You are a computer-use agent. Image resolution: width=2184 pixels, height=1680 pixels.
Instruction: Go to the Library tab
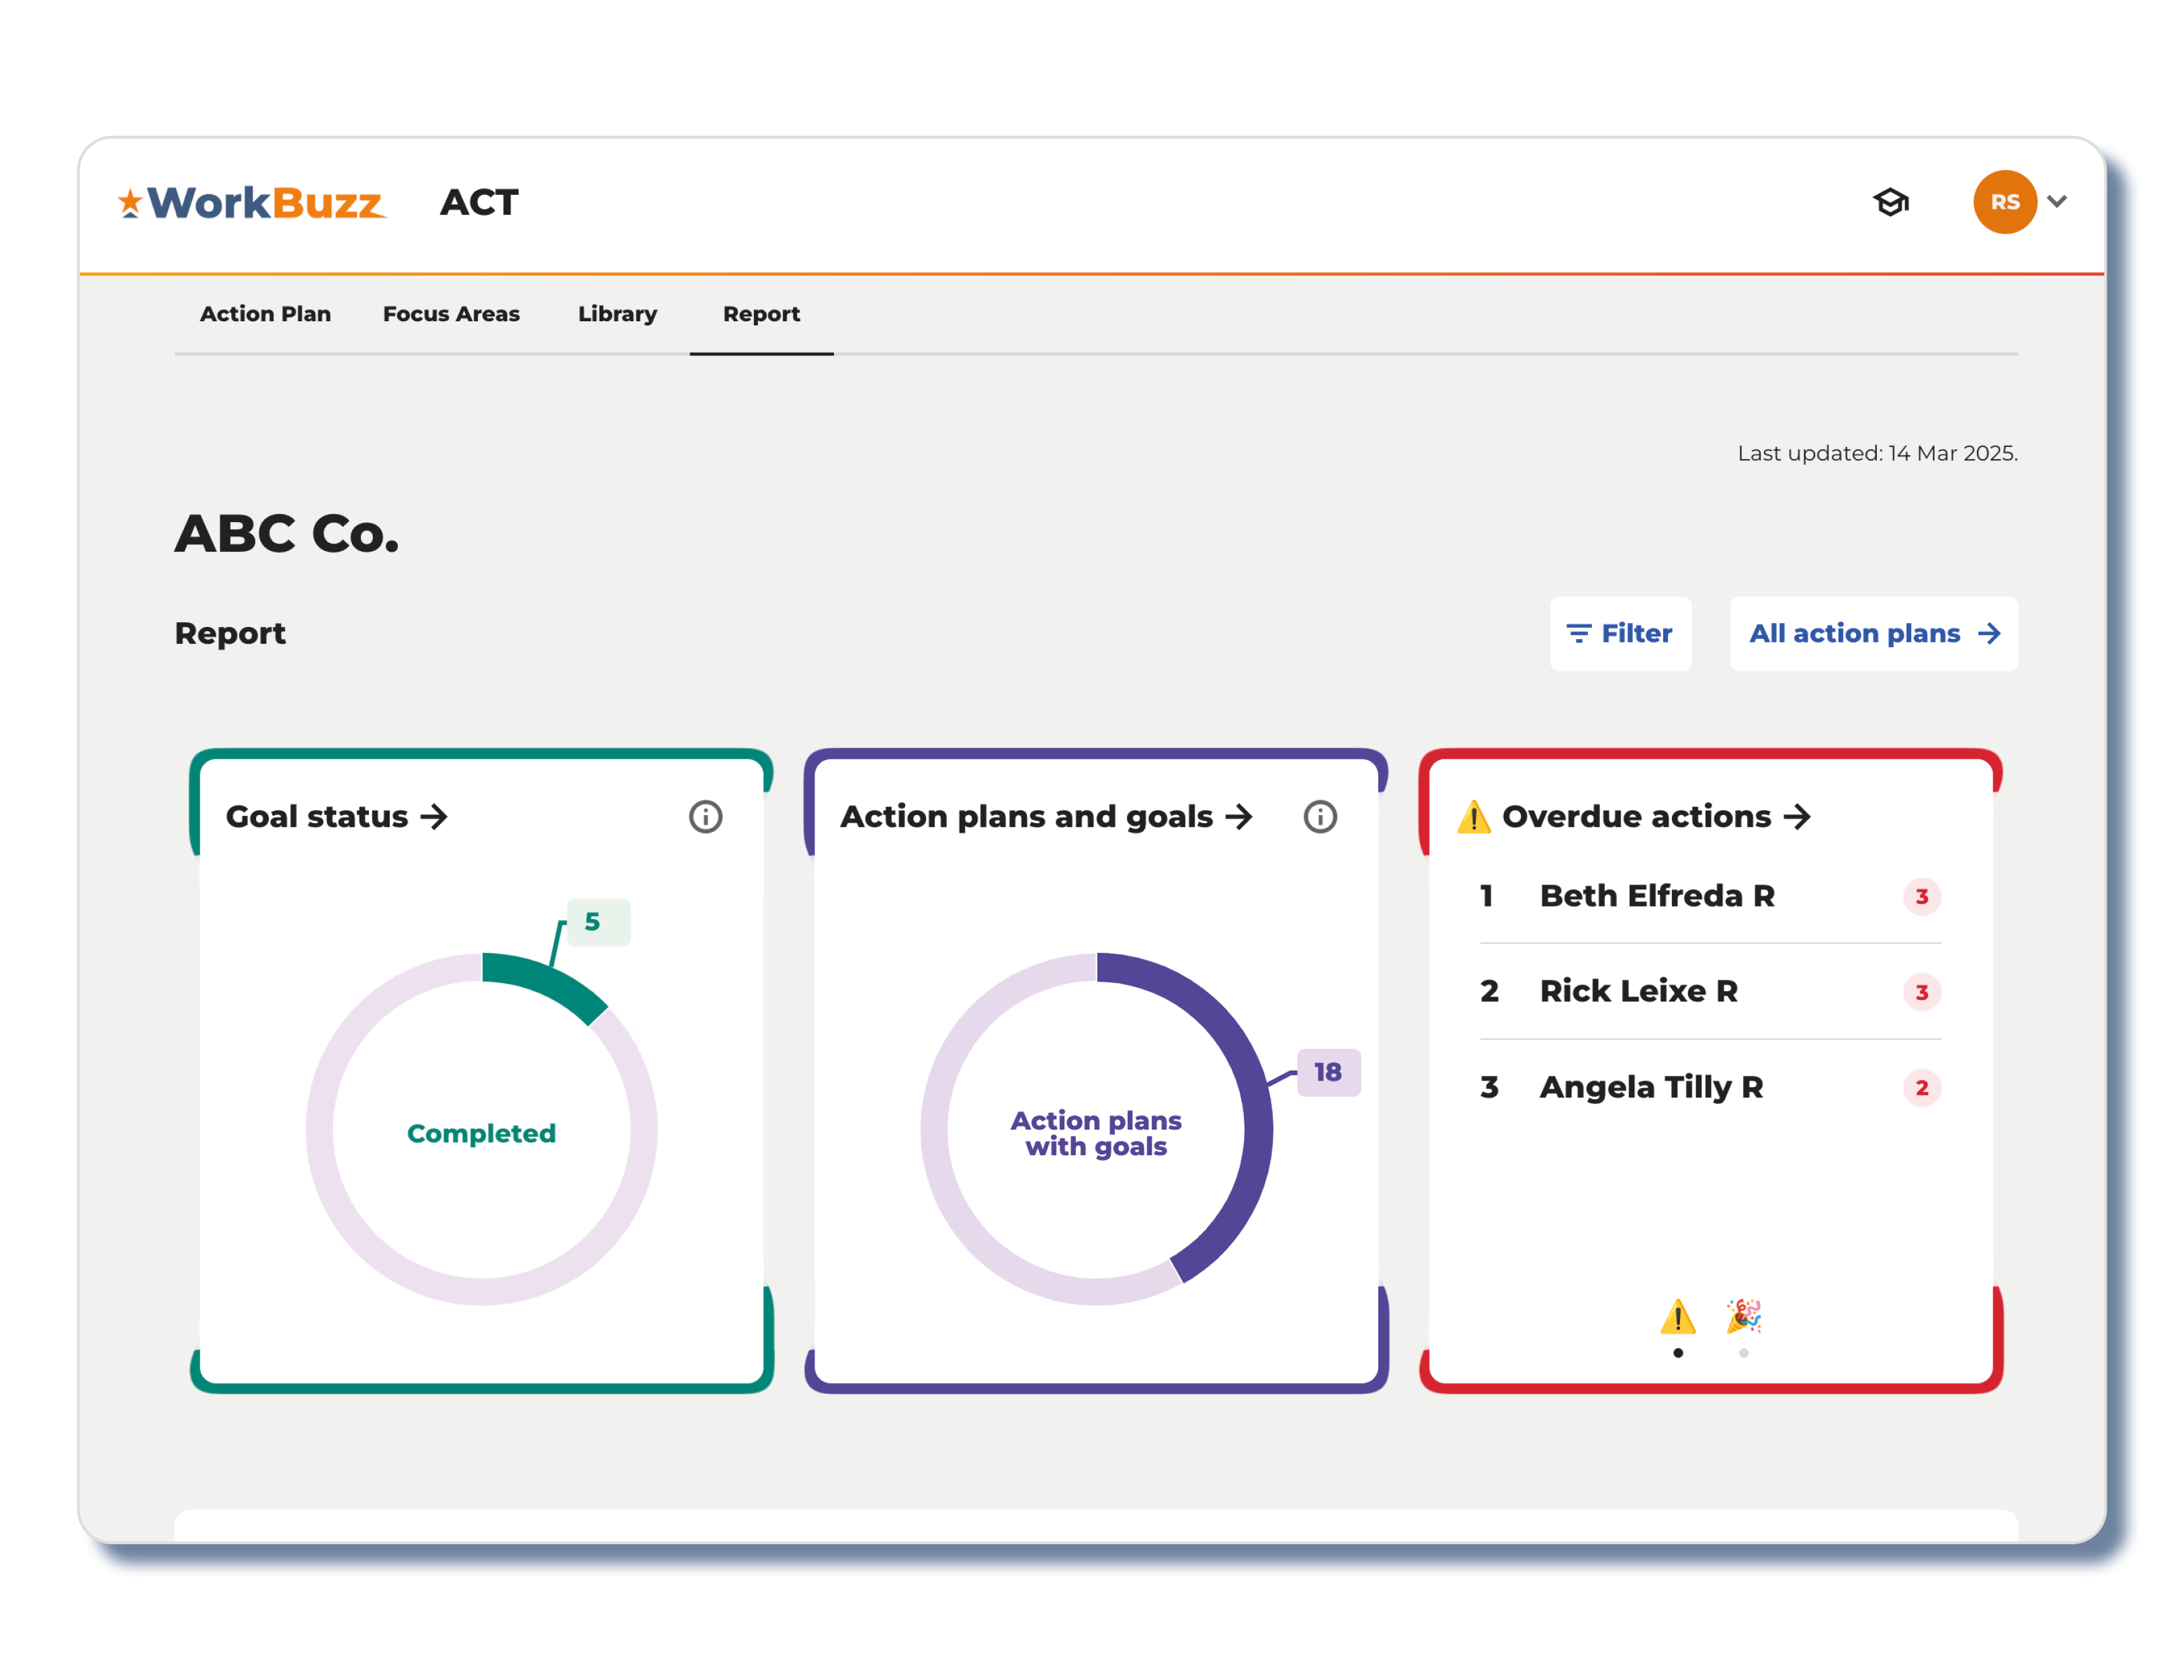[x=617, y=314]
